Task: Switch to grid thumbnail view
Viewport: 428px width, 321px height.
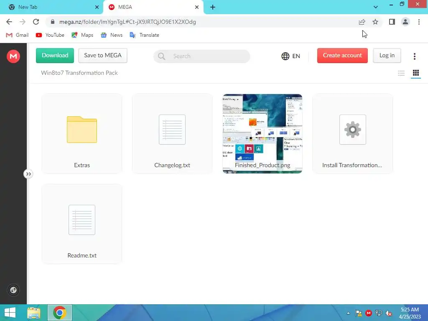Action: coord(416,73)
